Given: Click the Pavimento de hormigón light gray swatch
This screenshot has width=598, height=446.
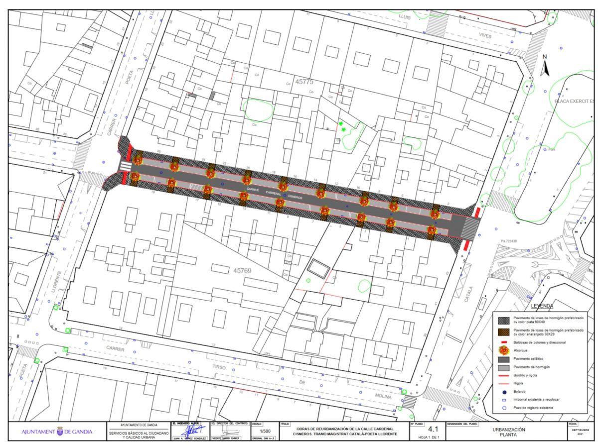Looking at the screenshot, I should [x=505, y=367].
